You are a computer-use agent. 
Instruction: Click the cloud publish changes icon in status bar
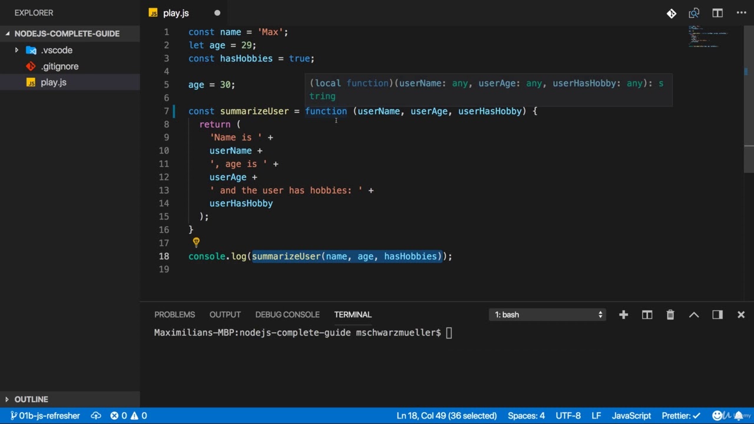tap(96, 416)
